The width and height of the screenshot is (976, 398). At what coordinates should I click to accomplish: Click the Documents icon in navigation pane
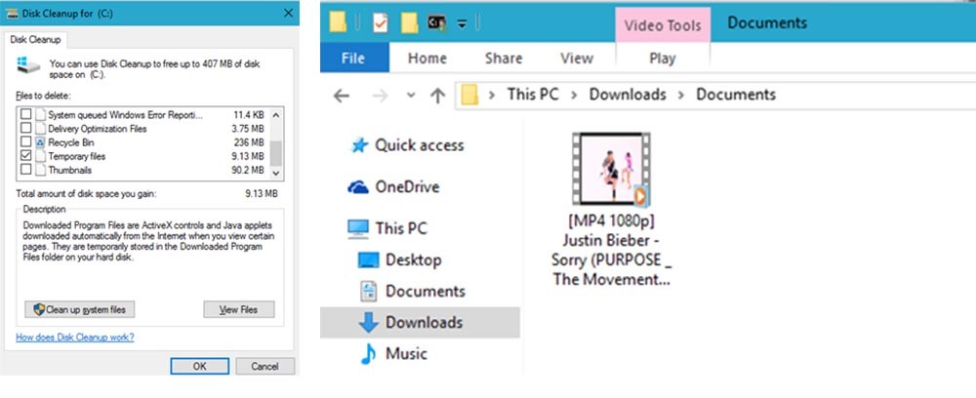369,291
